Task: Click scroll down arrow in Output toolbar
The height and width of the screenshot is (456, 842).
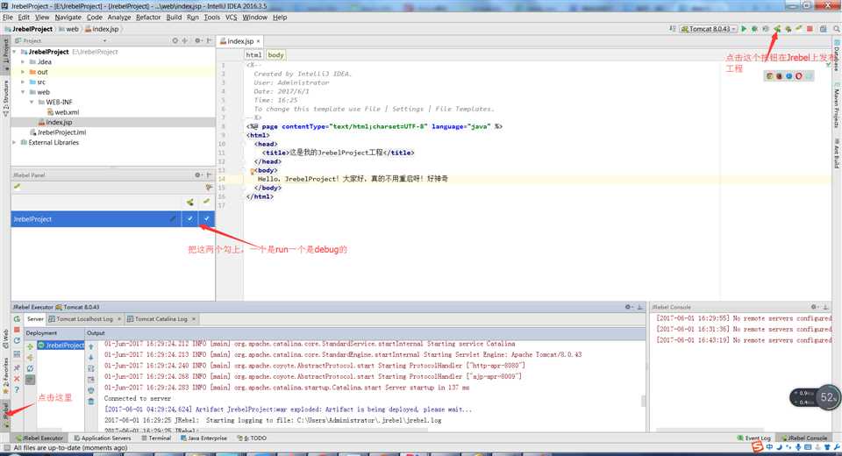Action: pyautogui.click(x=90, y=357)
